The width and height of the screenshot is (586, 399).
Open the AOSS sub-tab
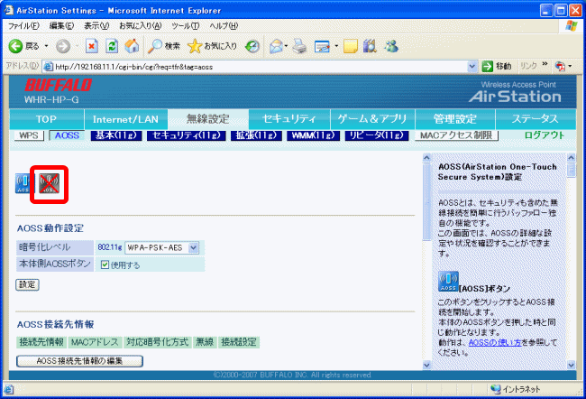click(67, 135)
